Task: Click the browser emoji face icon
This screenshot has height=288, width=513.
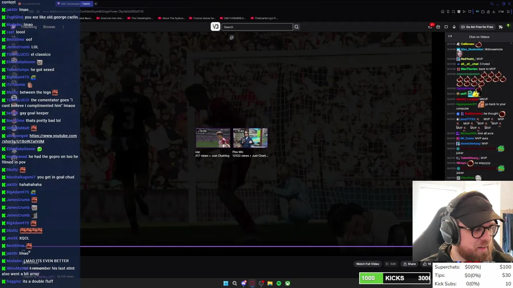Action: pos(442,12)
